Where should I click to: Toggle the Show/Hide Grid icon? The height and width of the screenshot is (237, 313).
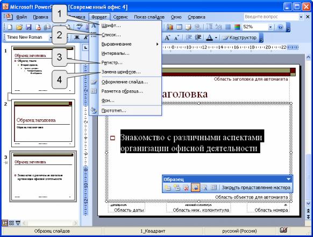tap(228, 27)
